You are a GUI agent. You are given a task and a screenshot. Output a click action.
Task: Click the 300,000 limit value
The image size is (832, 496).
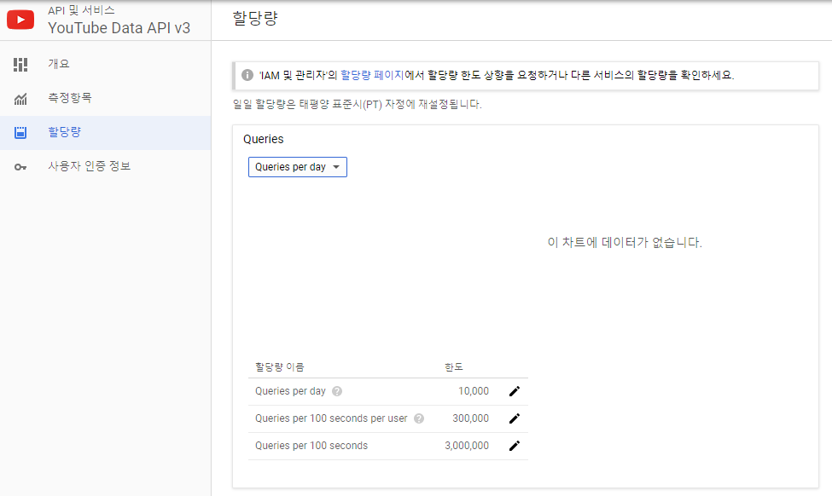[x=471, y=418]
